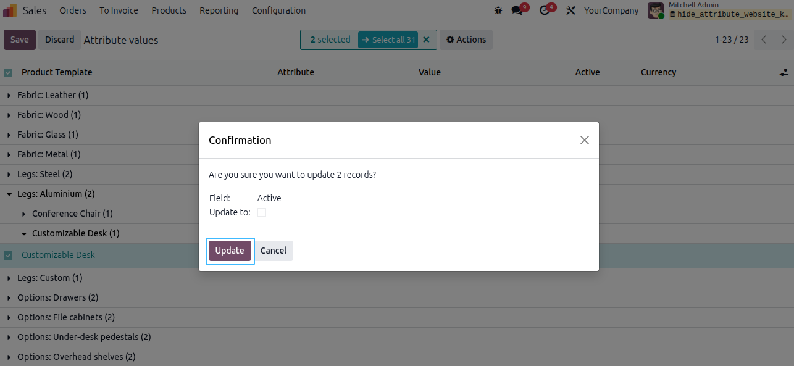Click the Sales app name
This screenshot has width=794, height=366.
coord(35,10)
